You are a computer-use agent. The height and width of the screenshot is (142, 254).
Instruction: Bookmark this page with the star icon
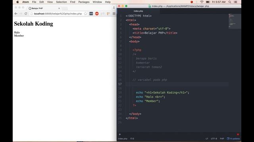[x=85, y=14]
